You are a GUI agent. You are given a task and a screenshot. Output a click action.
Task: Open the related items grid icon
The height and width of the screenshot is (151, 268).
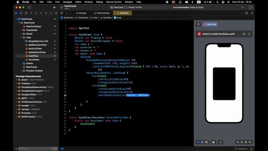(x=62, y=13)
